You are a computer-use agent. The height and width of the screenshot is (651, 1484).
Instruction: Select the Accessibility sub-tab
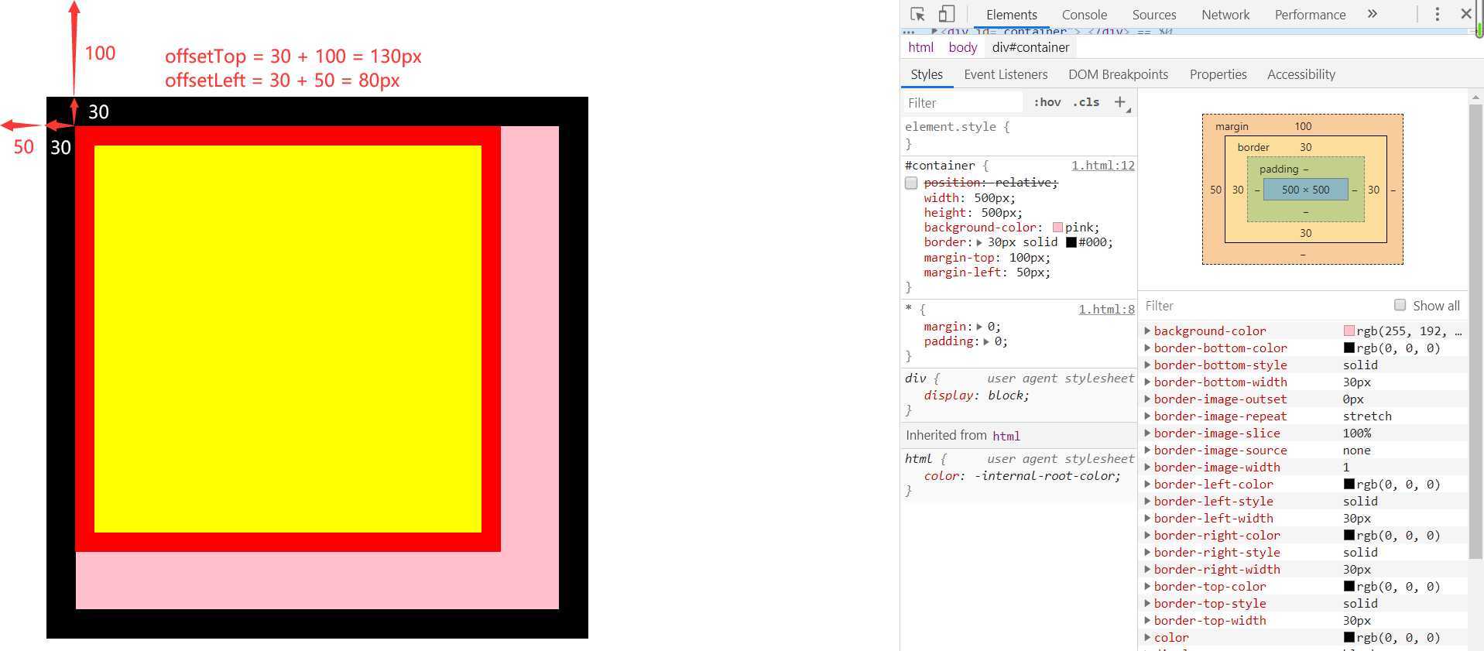coord(1301,74)
